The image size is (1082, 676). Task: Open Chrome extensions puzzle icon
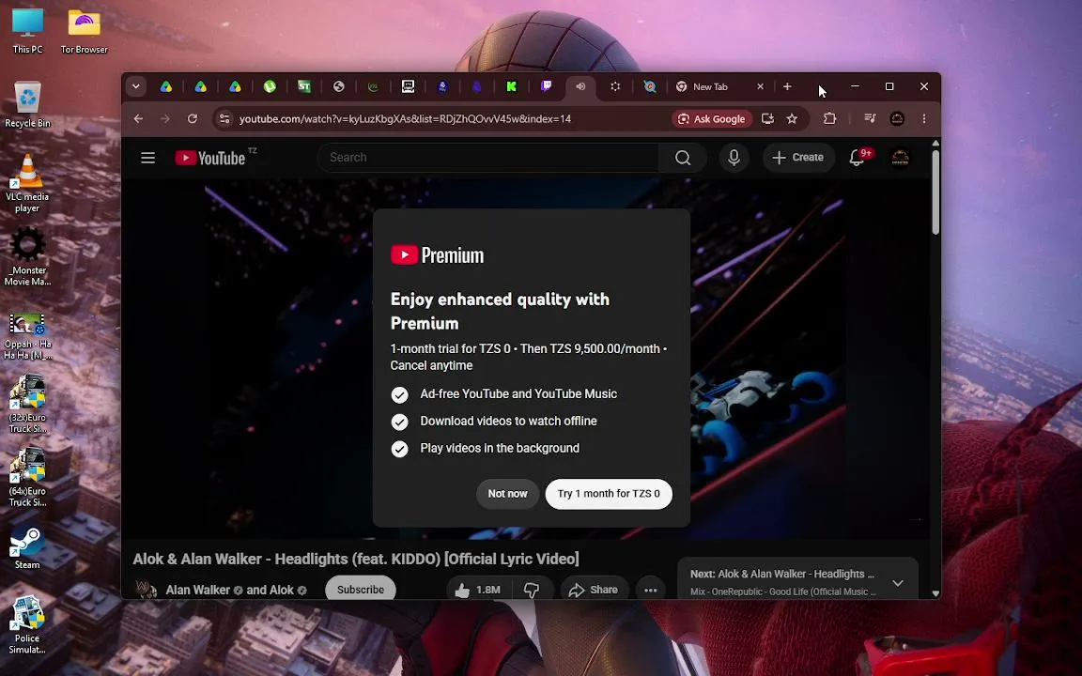829,118
